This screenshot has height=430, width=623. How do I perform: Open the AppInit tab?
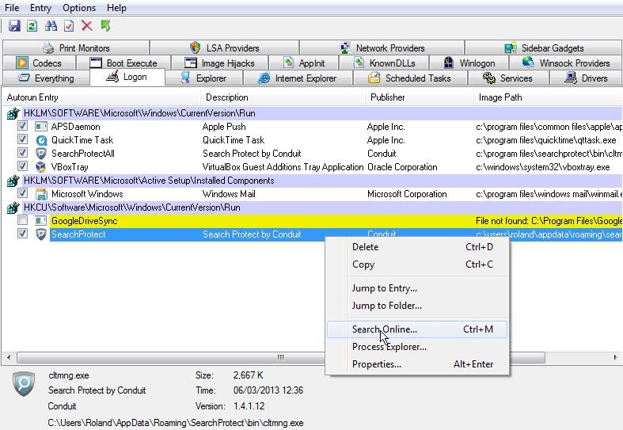click(304, 63)
